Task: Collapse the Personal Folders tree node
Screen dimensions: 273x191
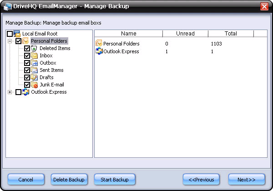Action: click(10, 41)
